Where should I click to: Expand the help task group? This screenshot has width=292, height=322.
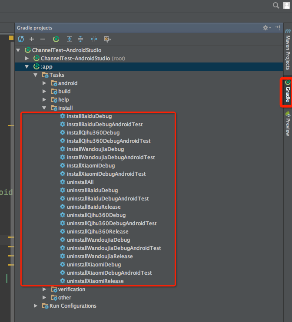(x=44, y=100)
